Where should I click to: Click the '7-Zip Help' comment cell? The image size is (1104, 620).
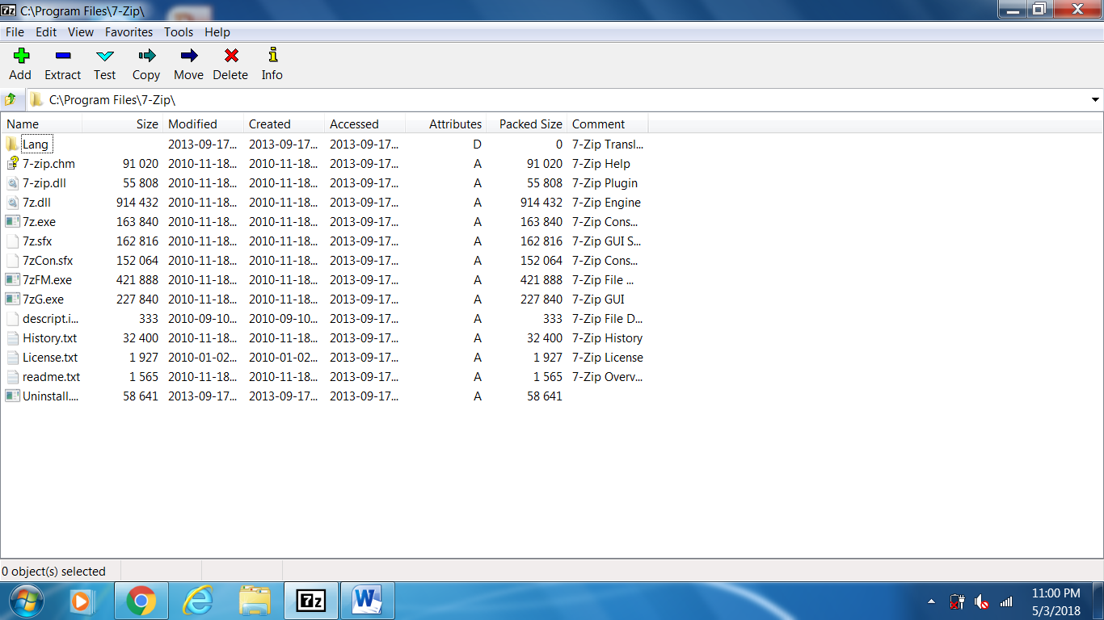[x=601, y=164]
